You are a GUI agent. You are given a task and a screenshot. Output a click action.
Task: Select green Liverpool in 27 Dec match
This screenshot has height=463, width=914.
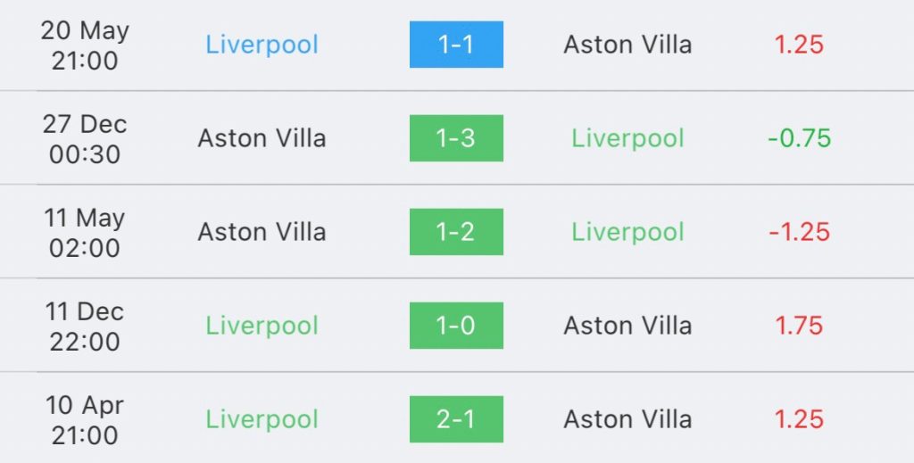[x=627, y=138]
